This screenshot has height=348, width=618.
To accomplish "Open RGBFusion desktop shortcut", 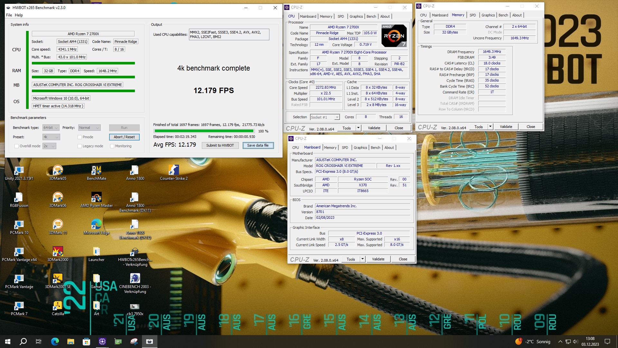I will (x=19, y=200).
